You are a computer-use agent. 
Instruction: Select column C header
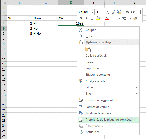tap(45, 3)
